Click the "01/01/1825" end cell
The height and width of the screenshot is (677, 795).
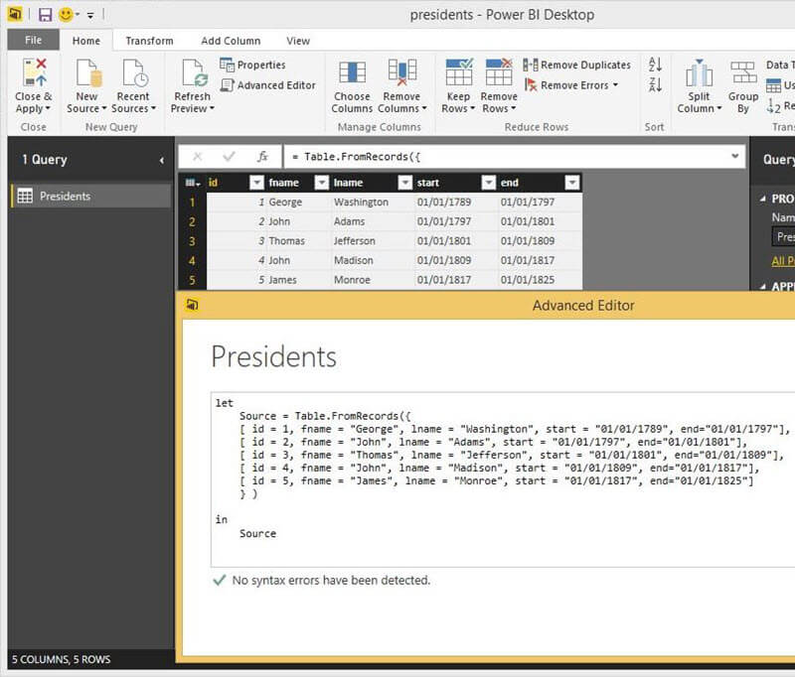pos(540,280)
